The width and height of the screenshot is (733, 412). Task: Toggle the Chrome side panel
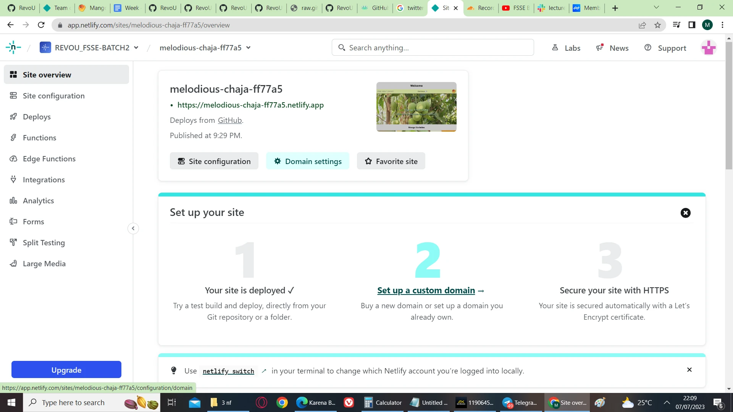click(691, 25)
